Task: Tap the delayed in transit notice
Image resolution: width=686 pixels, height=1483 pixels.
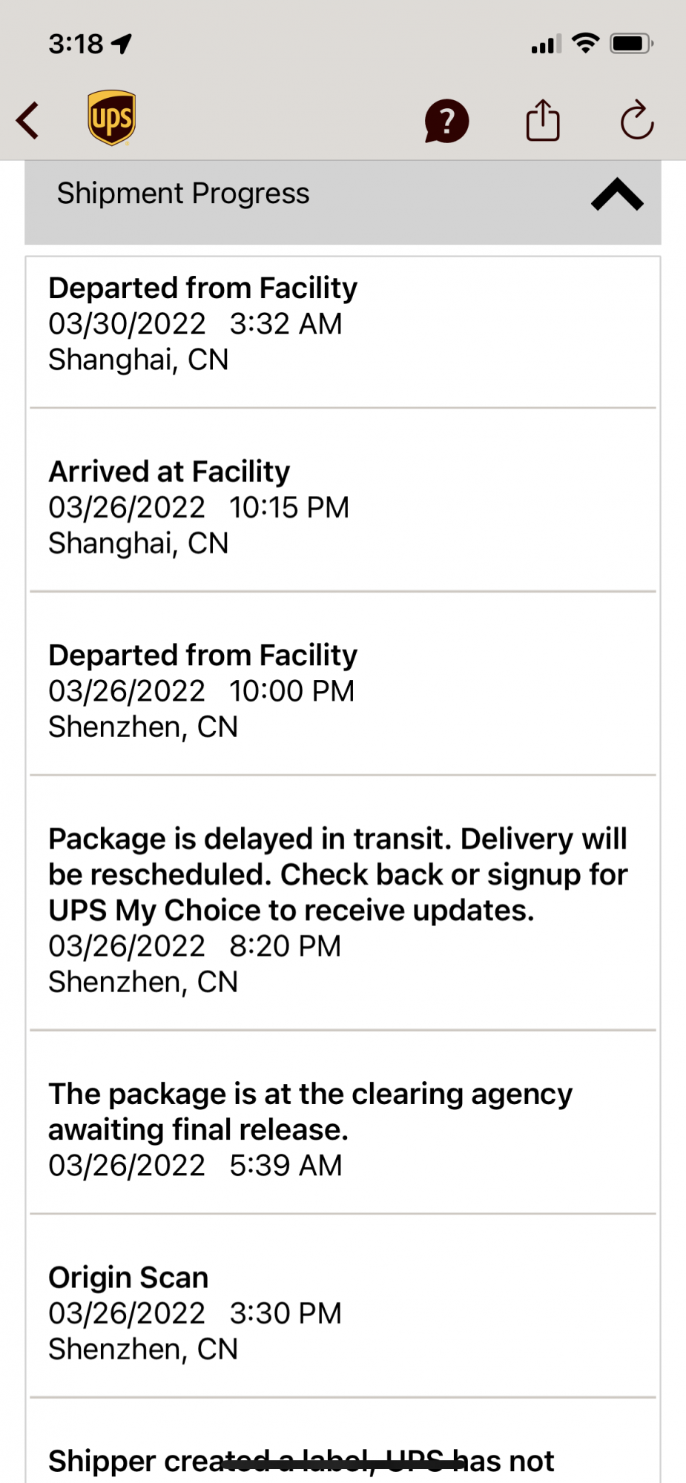Action: [x=337, y=875]
